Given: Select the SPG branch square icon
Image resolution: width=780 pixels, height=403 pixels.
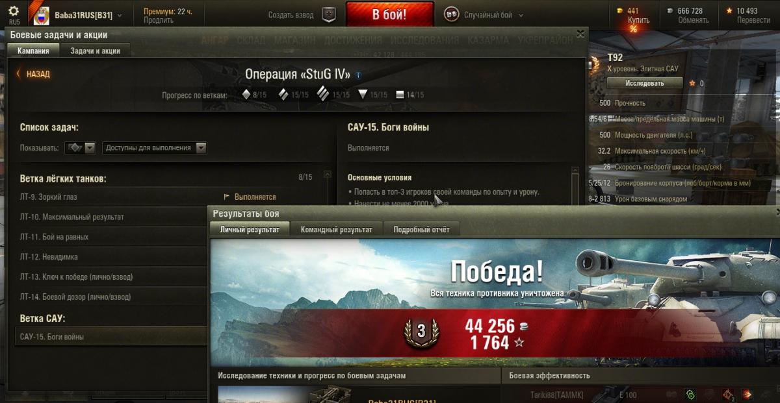Looking at the screenshot, I should tap(400, 95).
